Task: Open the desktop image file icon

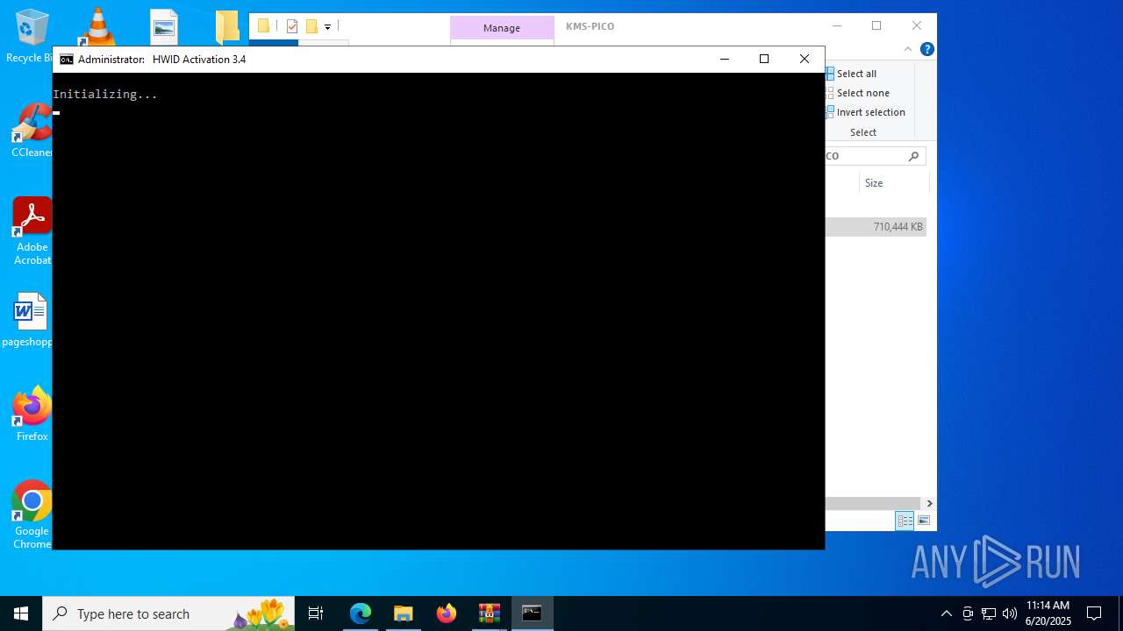Action: pos(164,26)
